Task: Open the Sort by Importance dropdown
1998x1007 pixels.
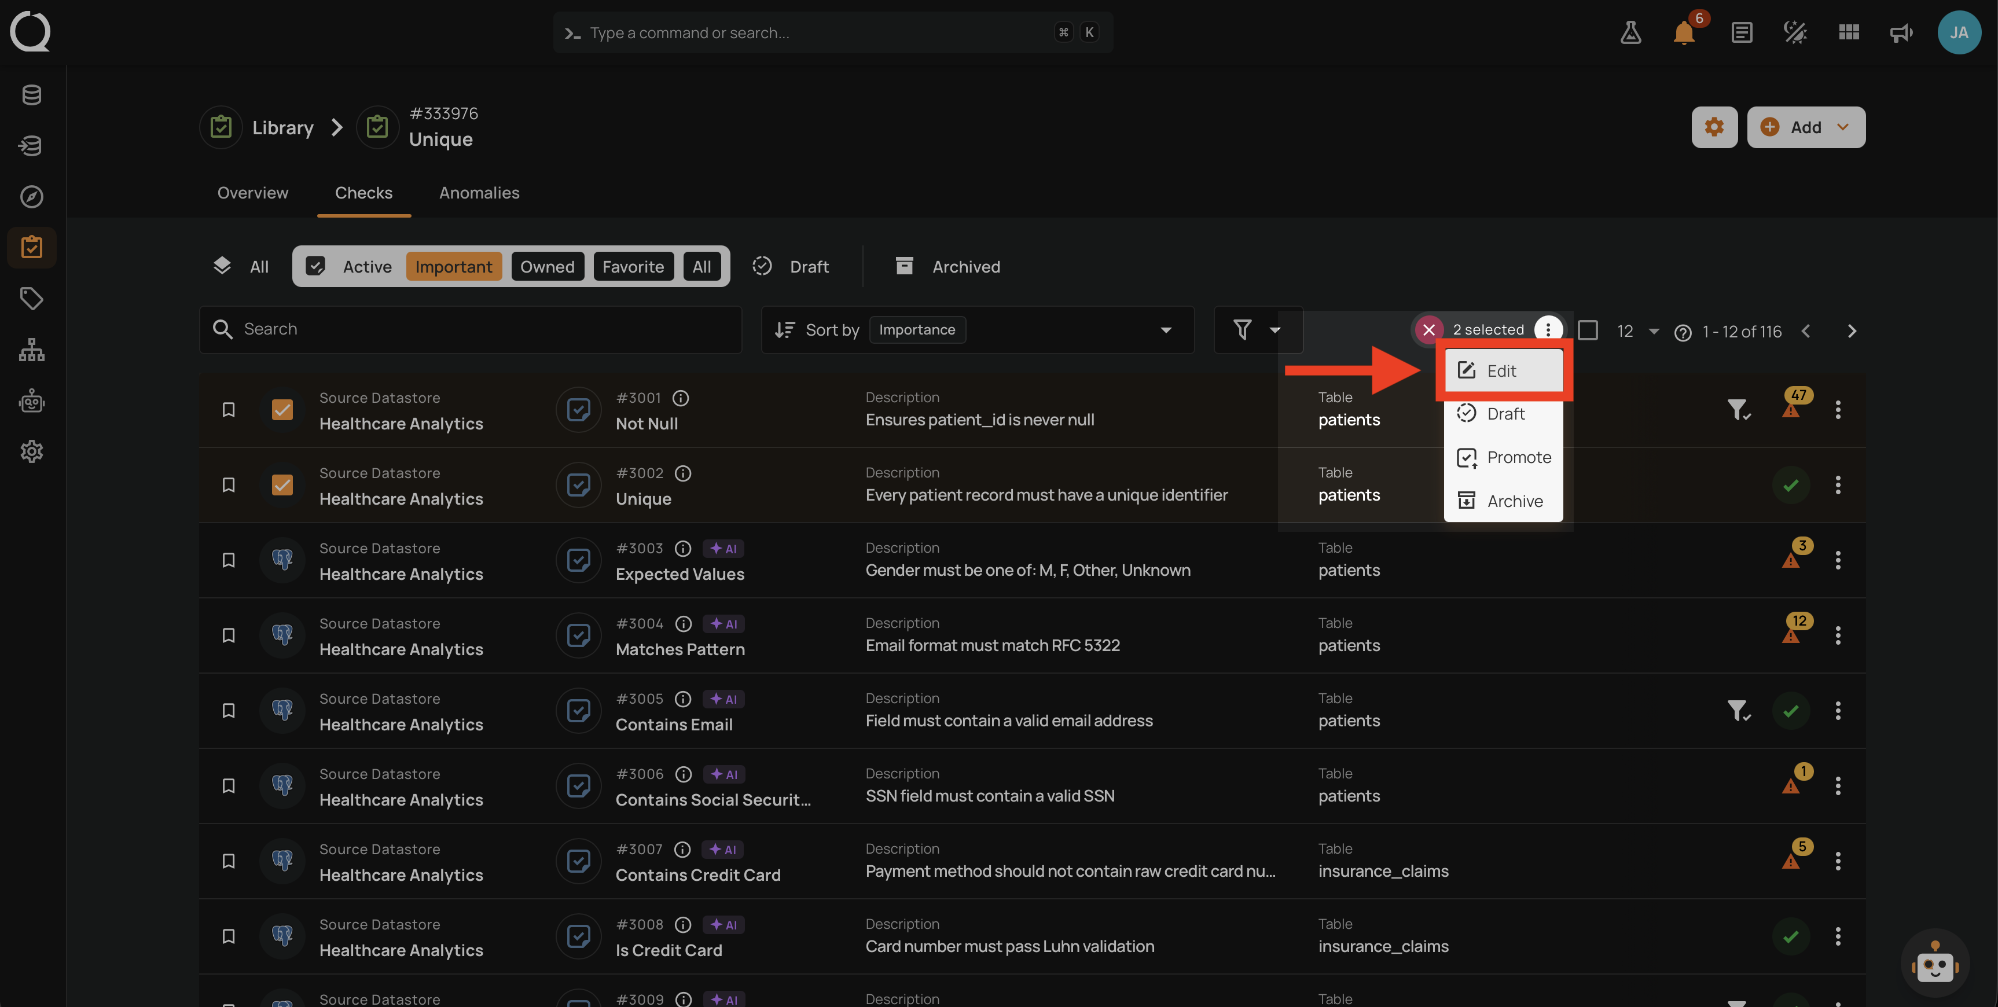Action: tap(977, 330)
